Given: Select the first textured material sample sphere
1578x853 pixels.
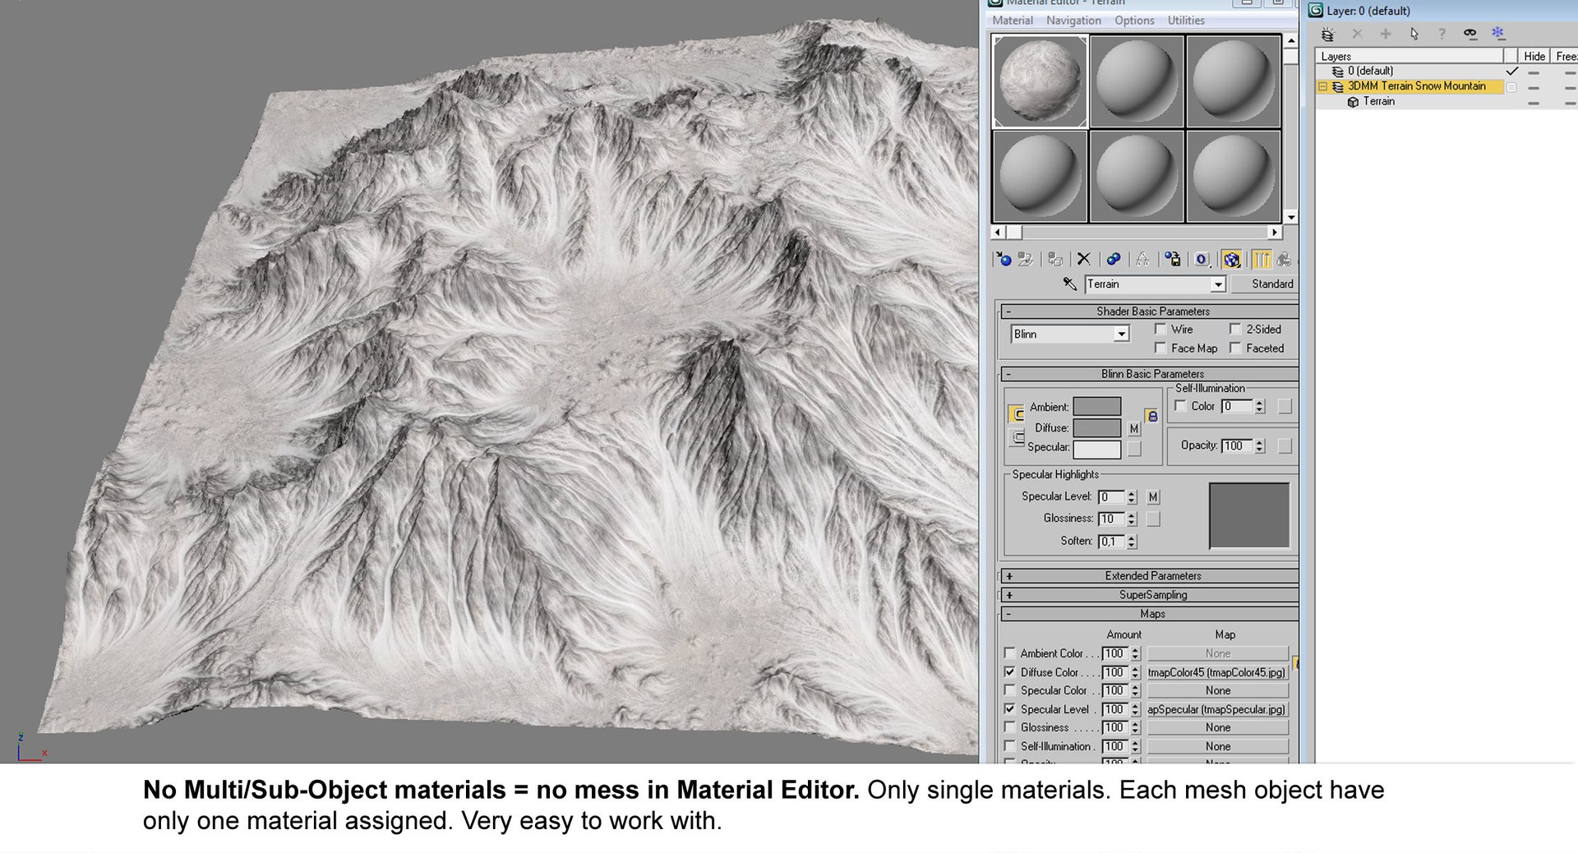Looking at the screenshot, I should 1040,81.
